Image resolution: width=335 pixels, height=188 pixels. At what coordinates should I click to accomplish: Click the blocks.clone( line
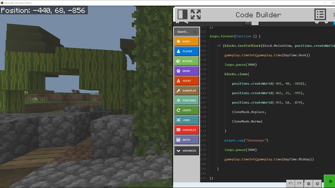click(237, 74)
